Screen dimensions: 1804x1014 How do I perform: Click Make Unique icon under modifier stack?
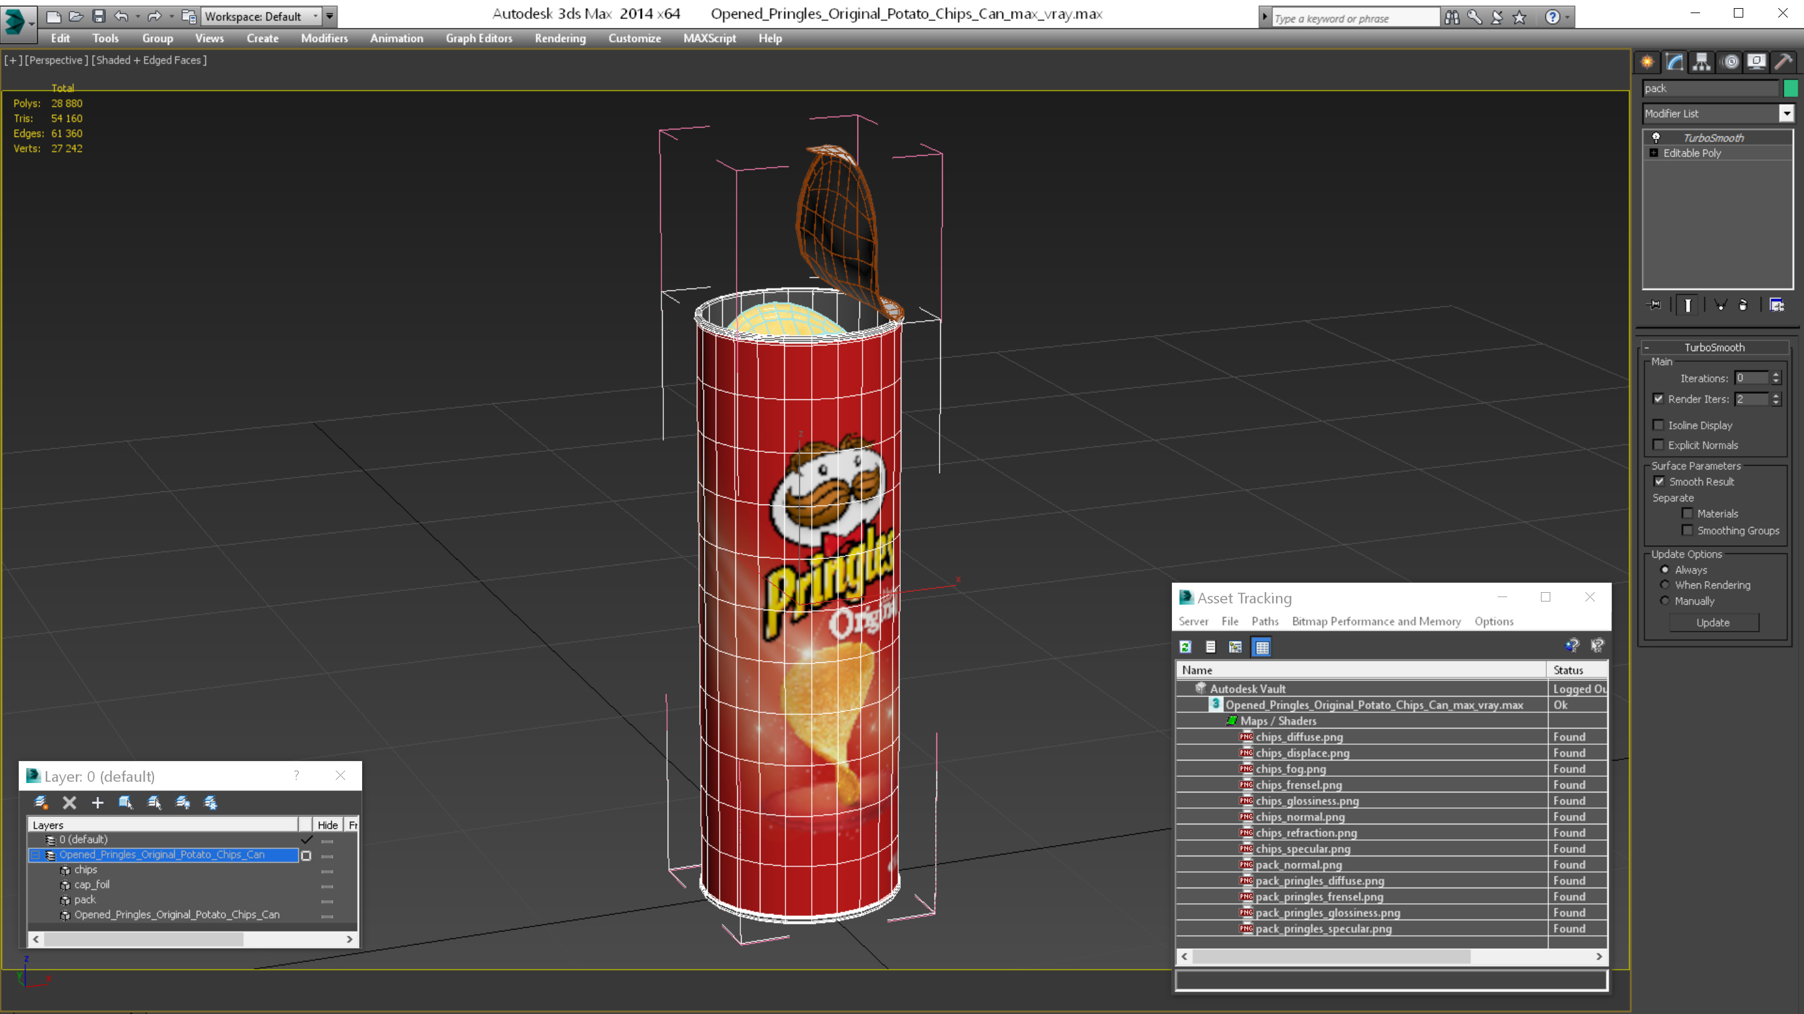pyautogui.click(x=1721, y=305)
